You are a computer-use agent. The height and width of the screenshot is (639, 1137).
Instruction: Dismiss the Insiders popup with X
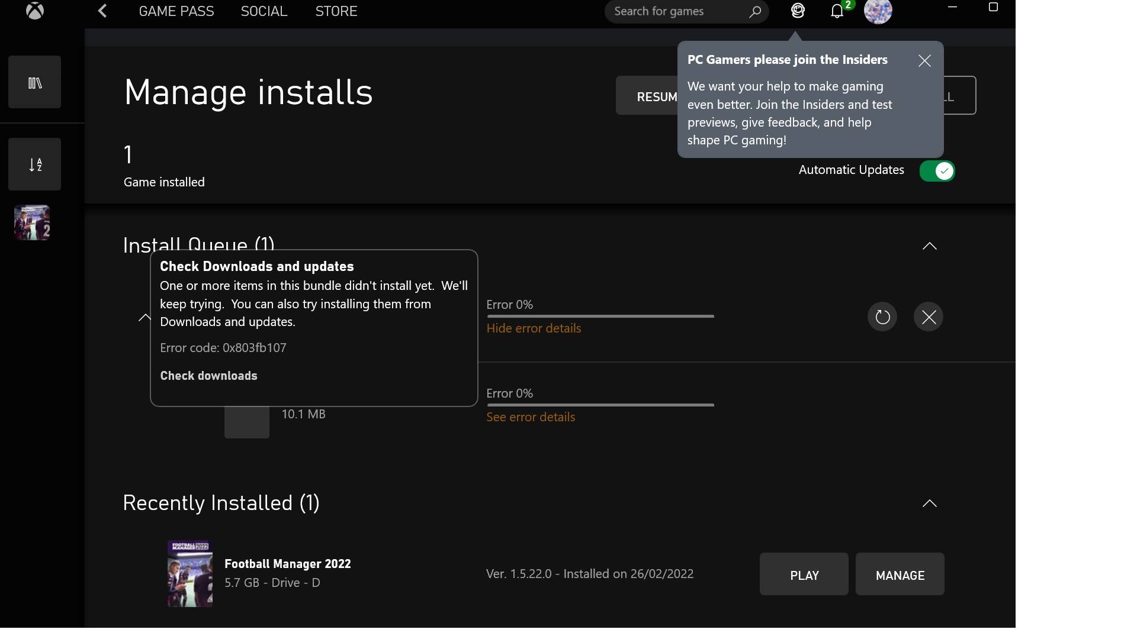924,61
